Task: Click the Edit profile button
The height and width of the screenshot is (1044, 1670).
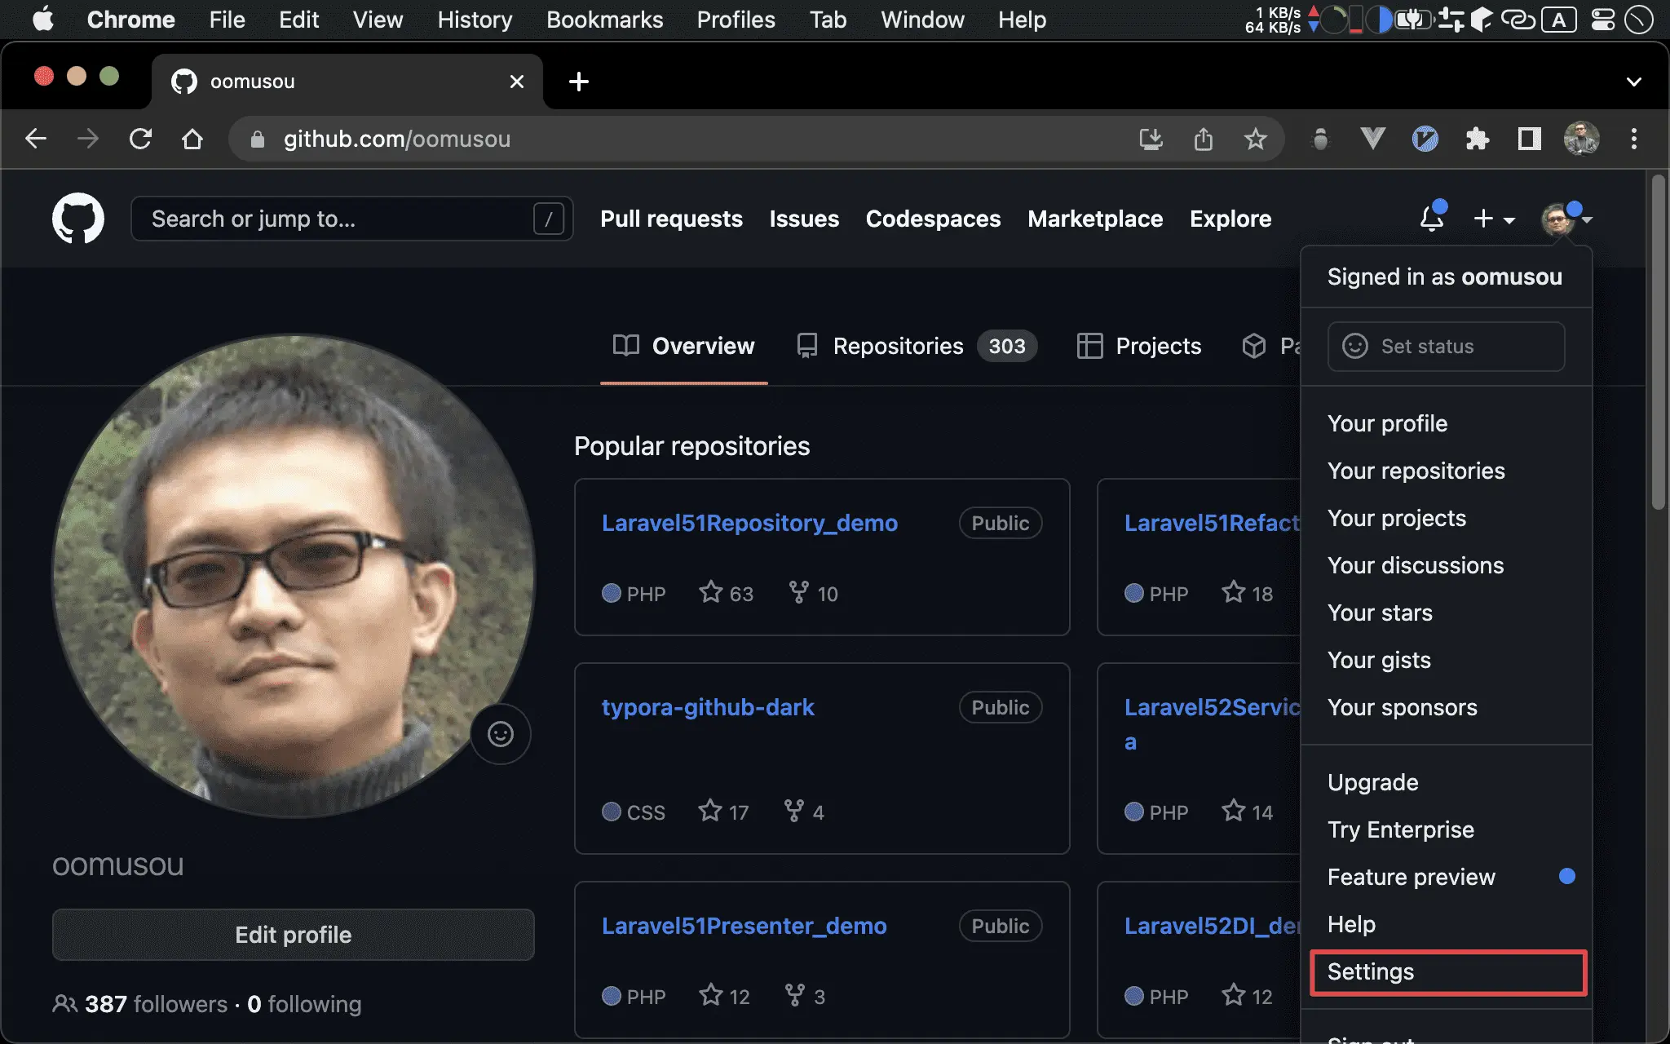Action: [x=294, y=935]
